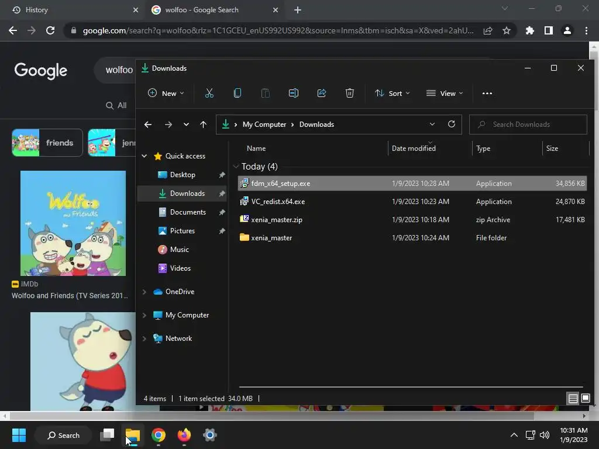Go back in File Explorer navigation

point(148,125)
